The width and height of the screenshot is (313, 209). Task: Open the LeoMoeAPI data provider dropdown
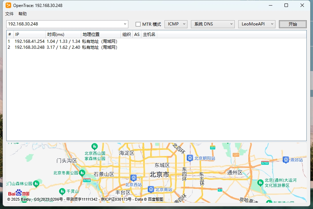click(256, 24)
